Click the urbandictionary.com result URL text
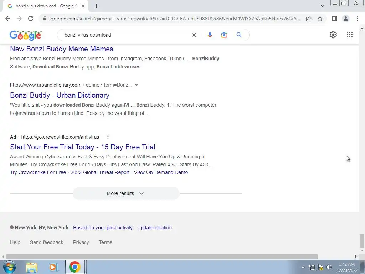This screenshot has width=365, height=274. (x=71, y=85)
